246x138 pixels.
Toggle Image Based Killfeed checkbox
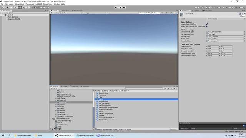(x=207, y=24)
